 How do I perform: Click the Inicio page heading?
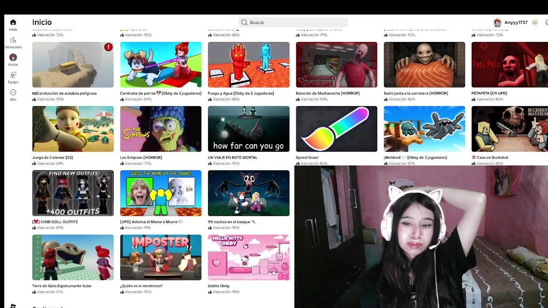42,22
